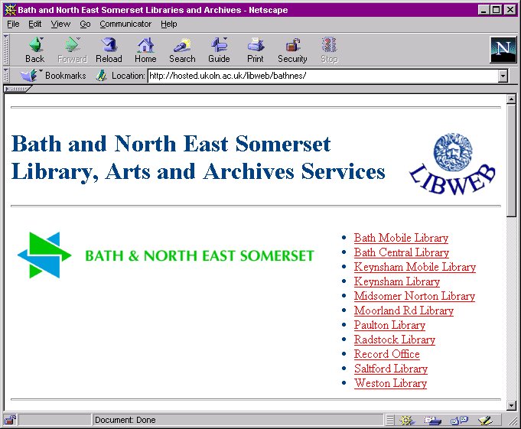Open the Radstock Library link
521x429 pixels.
click(395, 340)
